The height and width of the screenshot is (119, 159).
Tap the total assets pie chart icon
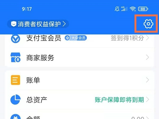tap(15, 99)
